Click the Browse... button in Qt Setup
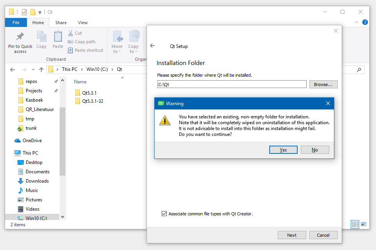Viewport: 376px width, 250px height. (x=323, y=85)
